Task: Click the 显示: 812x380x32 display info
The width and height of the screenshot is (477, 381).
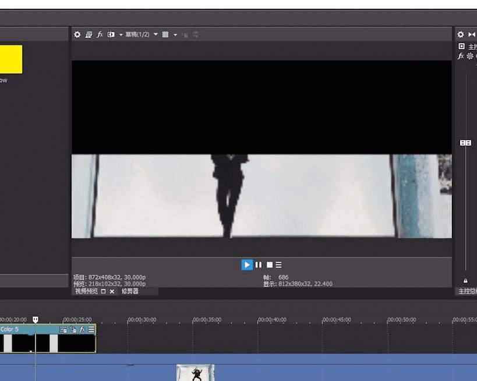Action: 298,284
